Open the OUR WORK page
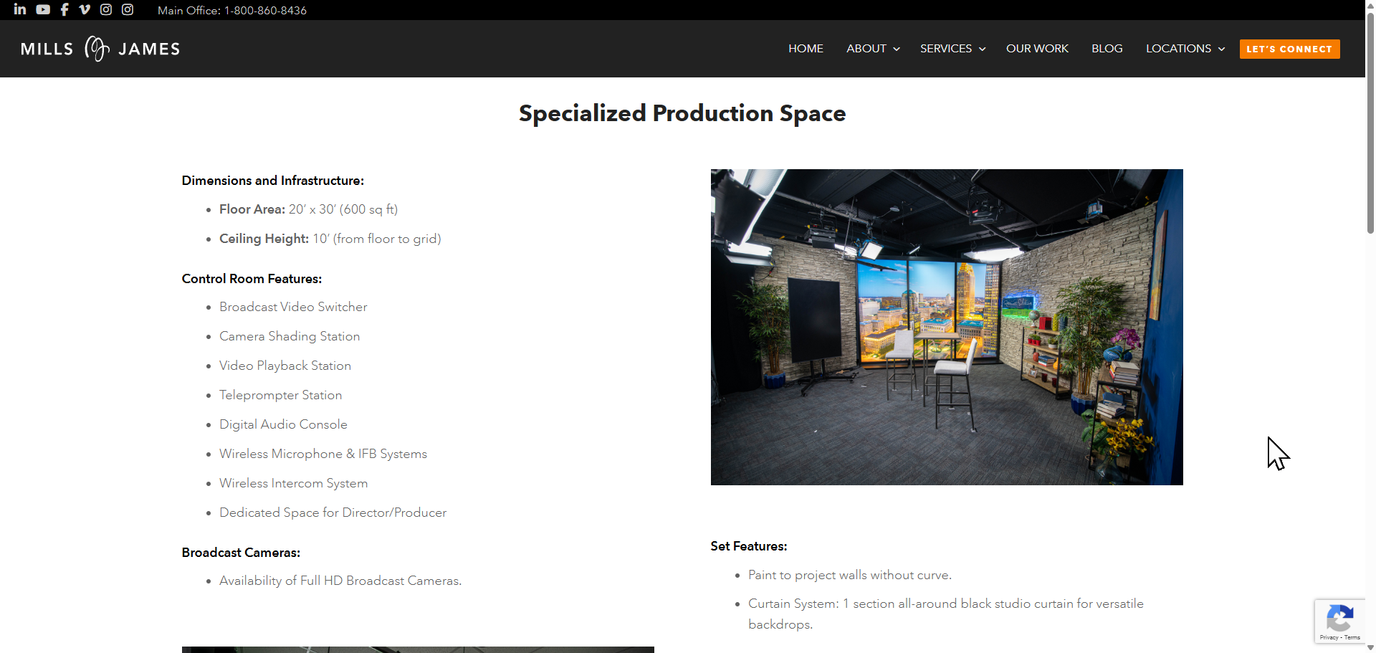This screenshot has height=653, width=1376. [x=1037, y=49]
